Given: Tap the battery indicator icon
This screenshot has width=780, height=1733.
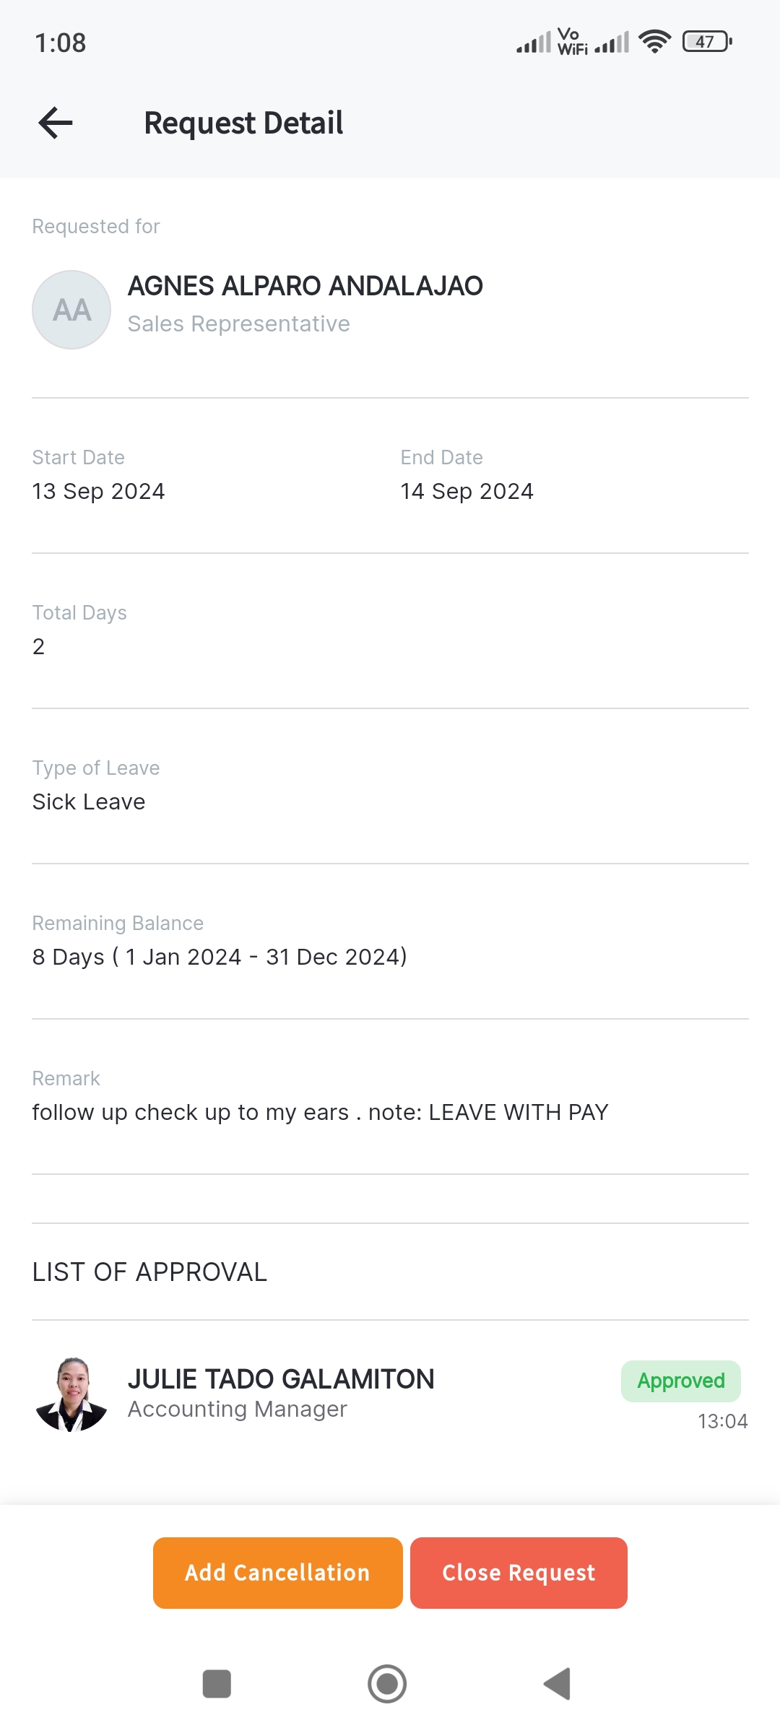Looking at the screenshot, I should tap(706, 42).
